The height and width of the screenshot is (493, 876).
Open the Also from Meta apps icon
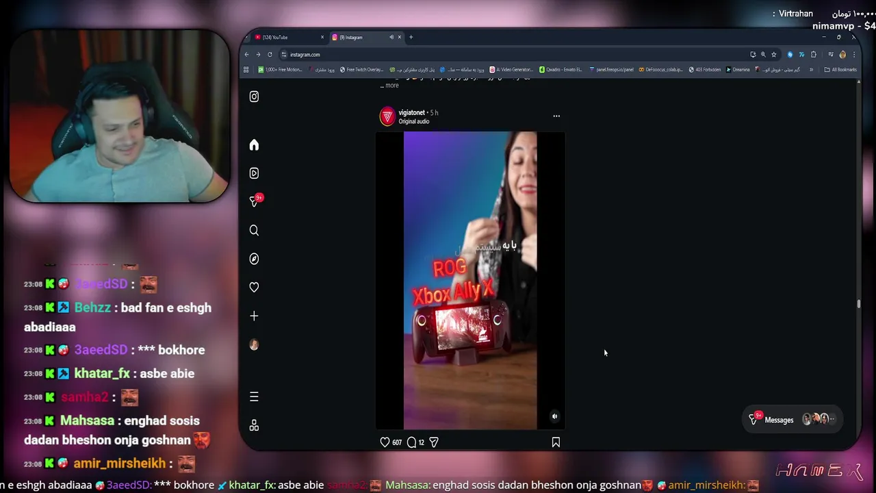(x=254, y=425)
